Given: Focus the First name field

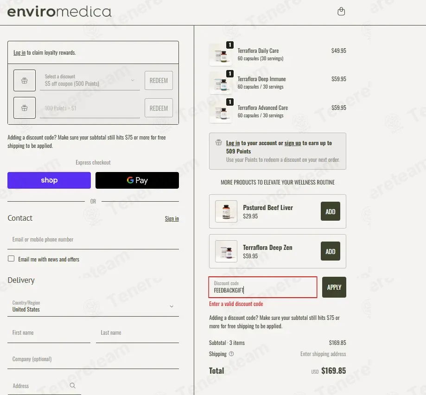Looking at the screenshot, I should (49, 332).
